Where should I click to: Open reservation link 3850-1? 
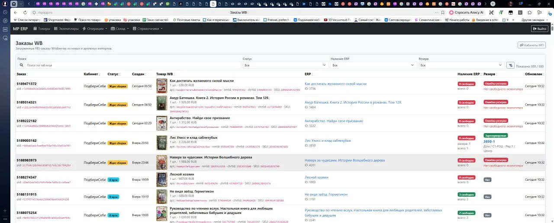[489, 141]
